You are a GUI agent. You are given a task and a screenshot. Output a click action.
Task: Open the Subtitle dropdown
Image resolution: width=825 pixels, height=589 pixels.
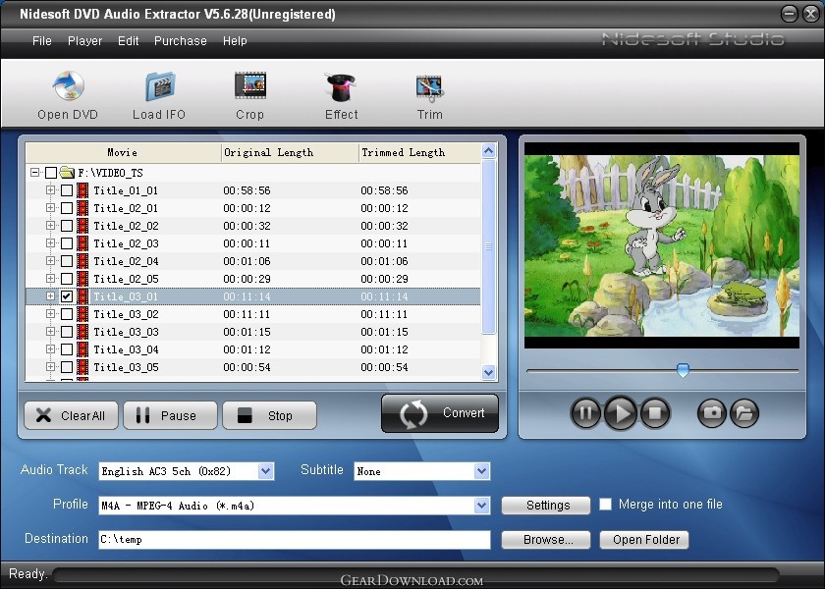pyautogui.click(x=481, y=471)
